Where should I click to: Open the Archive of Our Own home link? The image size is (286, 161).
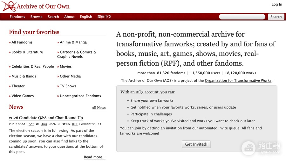(x=43, y=6)
